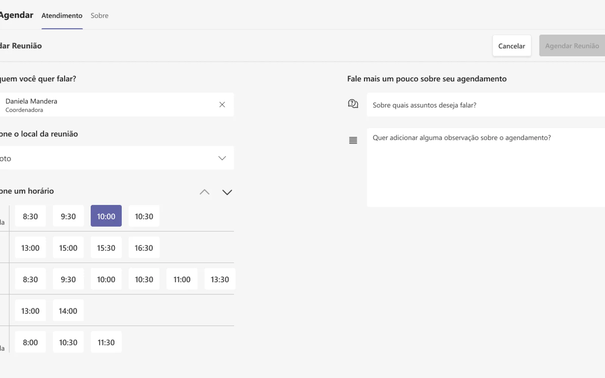Select the 15:00 time slot
The width and height of the screenshot is (605, 378).
click(68, 248)
